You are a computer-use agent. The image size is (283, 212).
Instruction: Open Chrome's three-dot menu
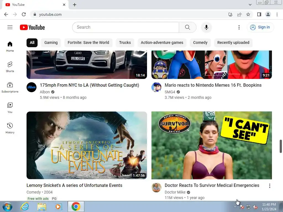277,14
